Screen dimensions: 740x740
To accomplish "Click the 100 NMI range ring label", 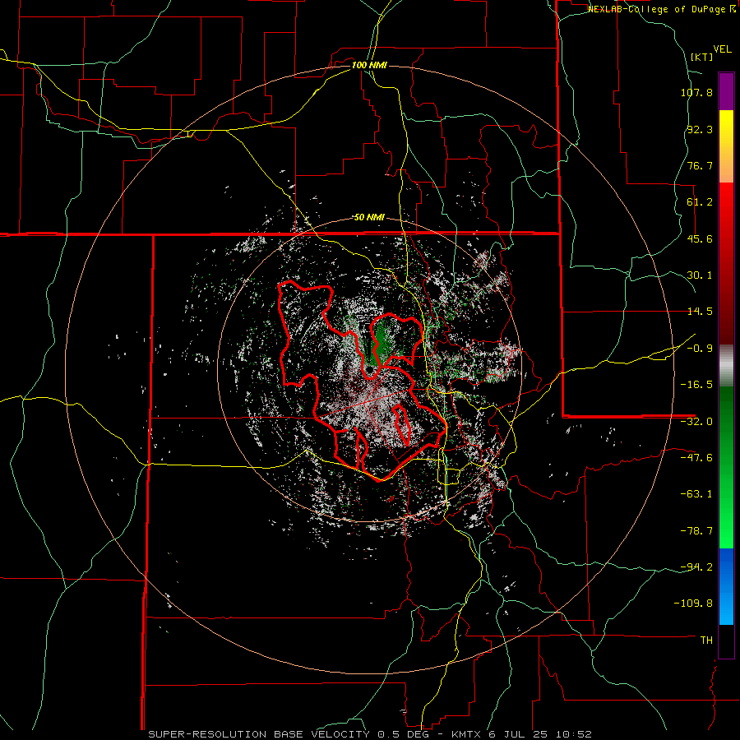I will pyautogui.click(x=369, y=65).
